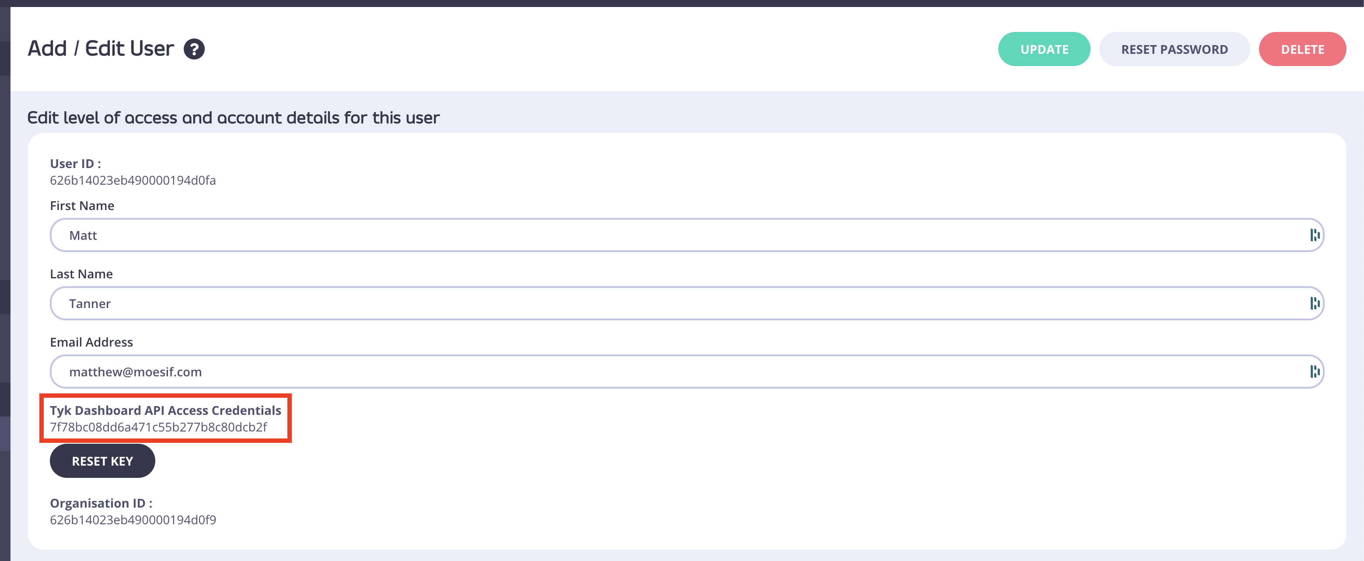Click the API access credentials key value
The width and height of the screenshot is (1364, 561).
[x=158, y=427]
